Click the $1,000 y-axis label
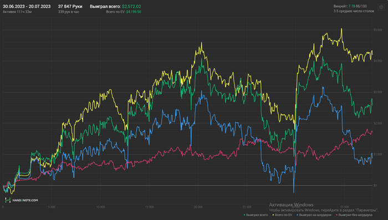Viewport: 388px width, 220px height. 377,154
